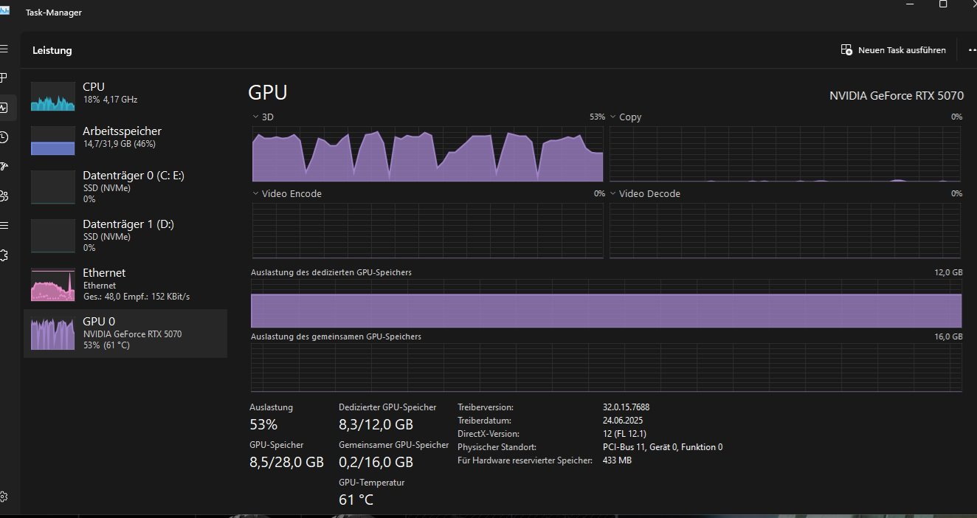The image size is (977, 518).
Task: Select Datenträger 1 (D:) entry
Action: tap(125, 235)
